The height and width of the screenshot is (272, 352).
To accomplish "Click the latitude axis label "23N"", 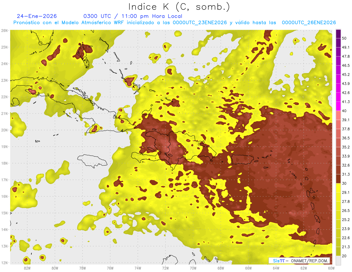I will click(4, 80).
